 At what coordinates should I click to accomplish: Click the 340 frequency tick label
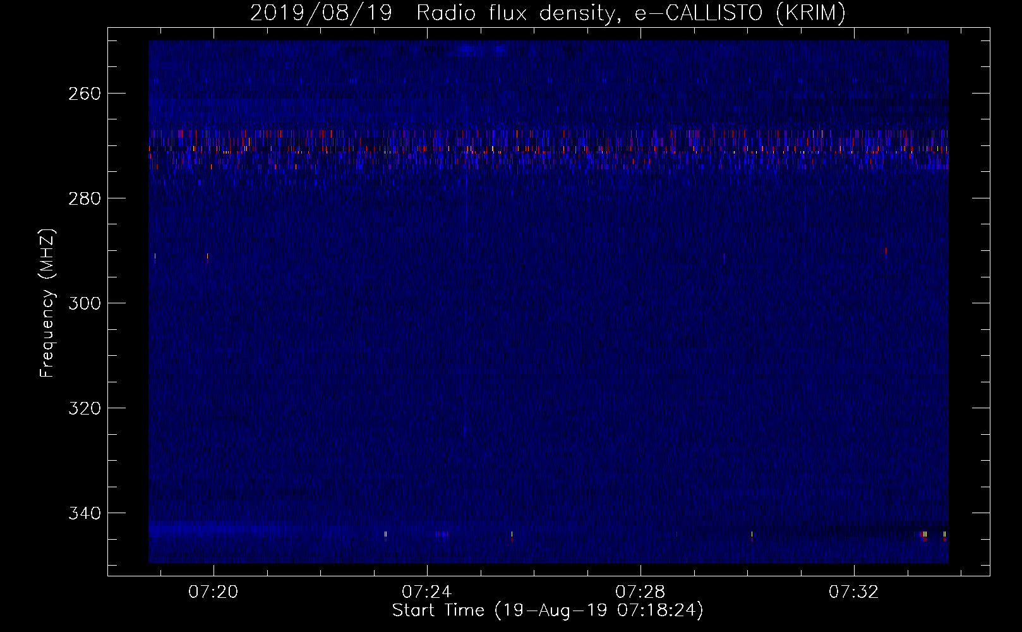[85, 513]
